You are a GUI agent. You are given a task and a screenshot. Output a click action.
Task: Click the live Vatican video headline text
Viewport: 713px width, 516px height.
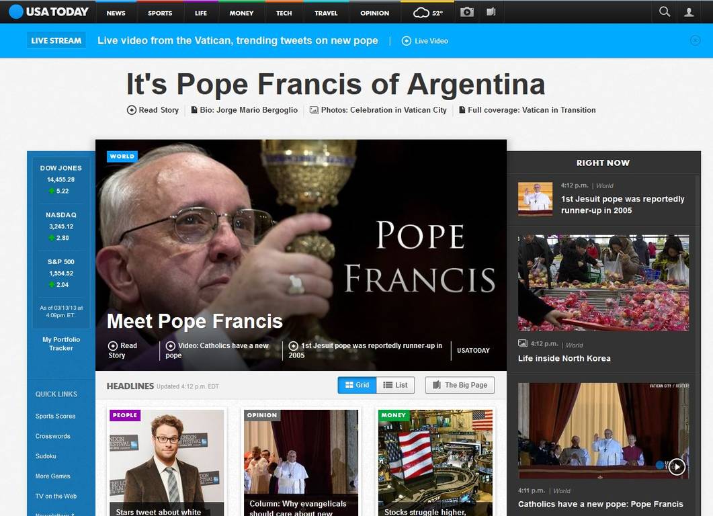238,40
